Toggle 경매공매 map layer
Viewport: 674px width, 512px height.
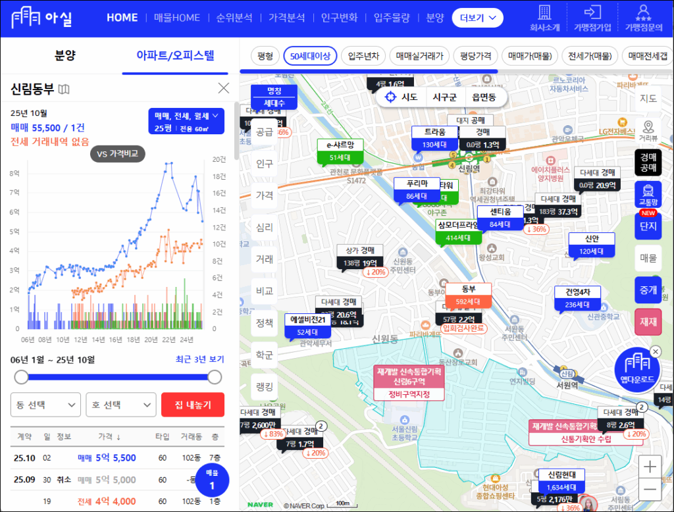tap(648, 162)
